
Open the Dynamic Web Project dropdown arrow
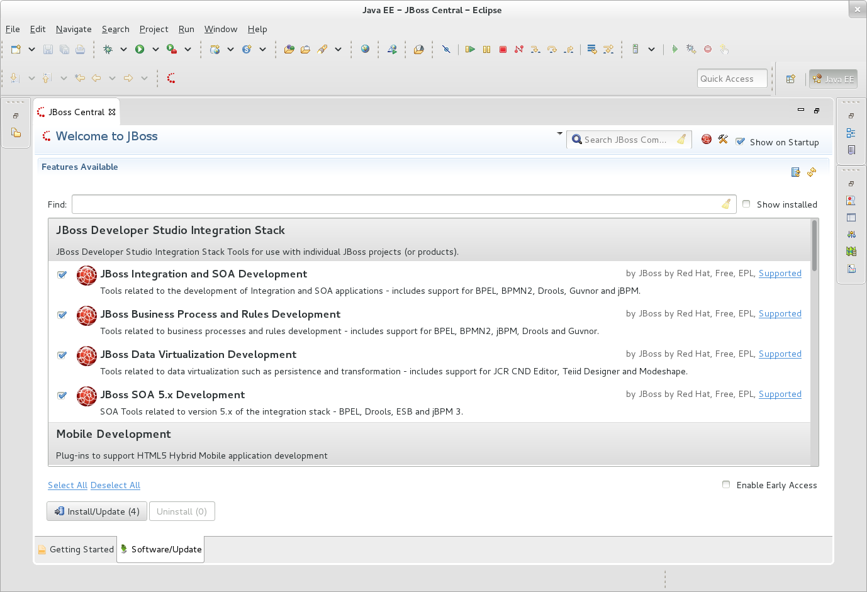(x=230, y=49)
